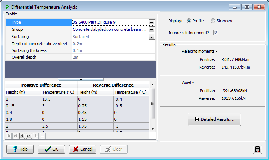Select the -1 temperature cell

pos(131,126)
